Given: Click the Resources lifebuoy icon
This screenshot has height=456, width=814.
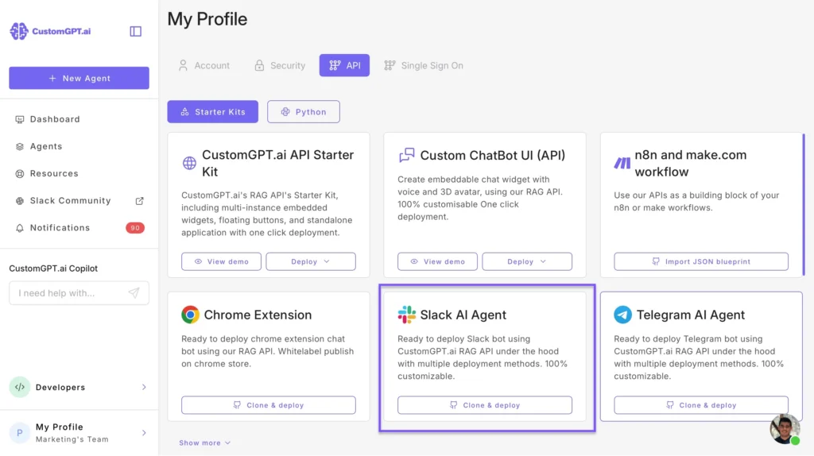Looking at the screenshot, I should coord(20,173).
